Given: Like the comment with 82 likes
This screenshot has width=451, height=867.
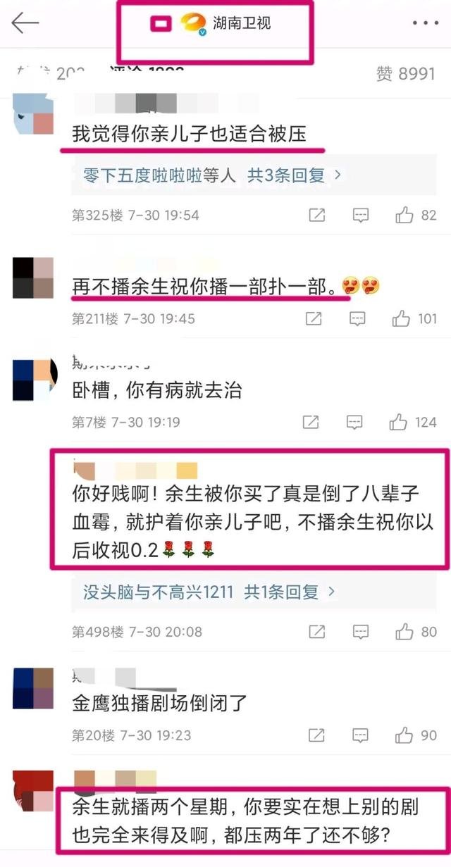Looking at the screenshot, I should click(x=416, y=215).
